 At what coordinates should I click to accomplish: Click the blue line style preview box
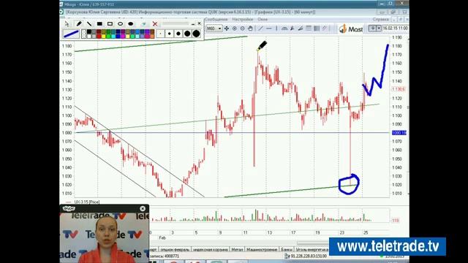pos(72,34)
